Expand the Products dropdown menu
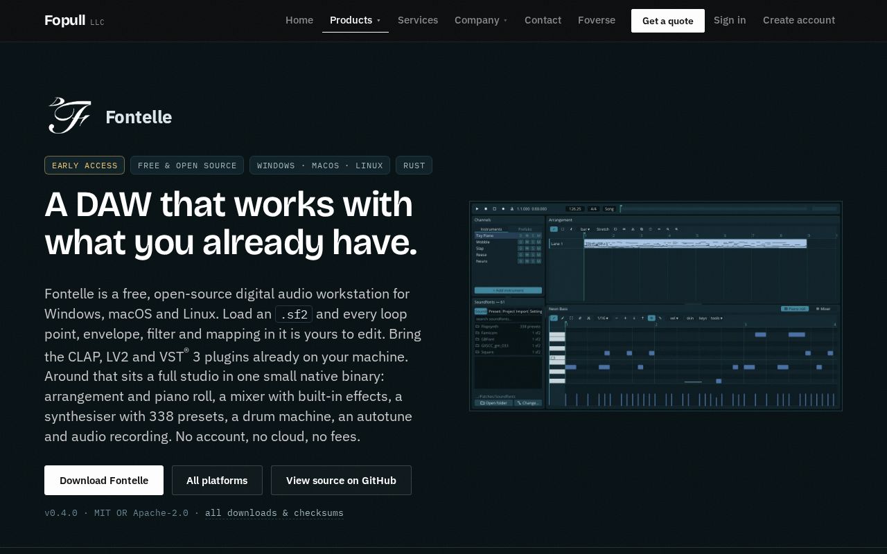This screenshot has width=887, height=554. pyautogui.click(x=355, y=20)
